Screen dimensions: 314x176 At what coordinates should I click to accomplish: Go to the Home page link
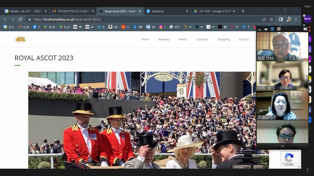(x=145, y=39)
